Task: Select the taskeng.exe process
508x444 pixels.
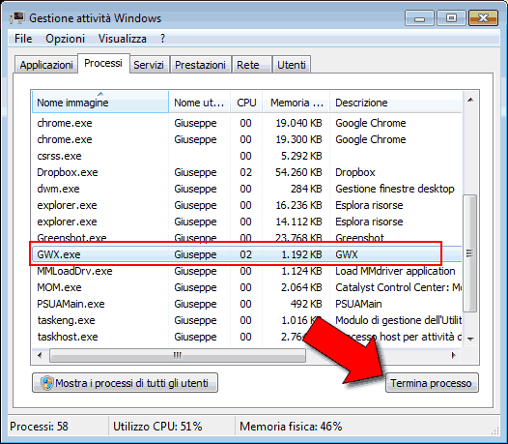Action: tap(247, 320)
